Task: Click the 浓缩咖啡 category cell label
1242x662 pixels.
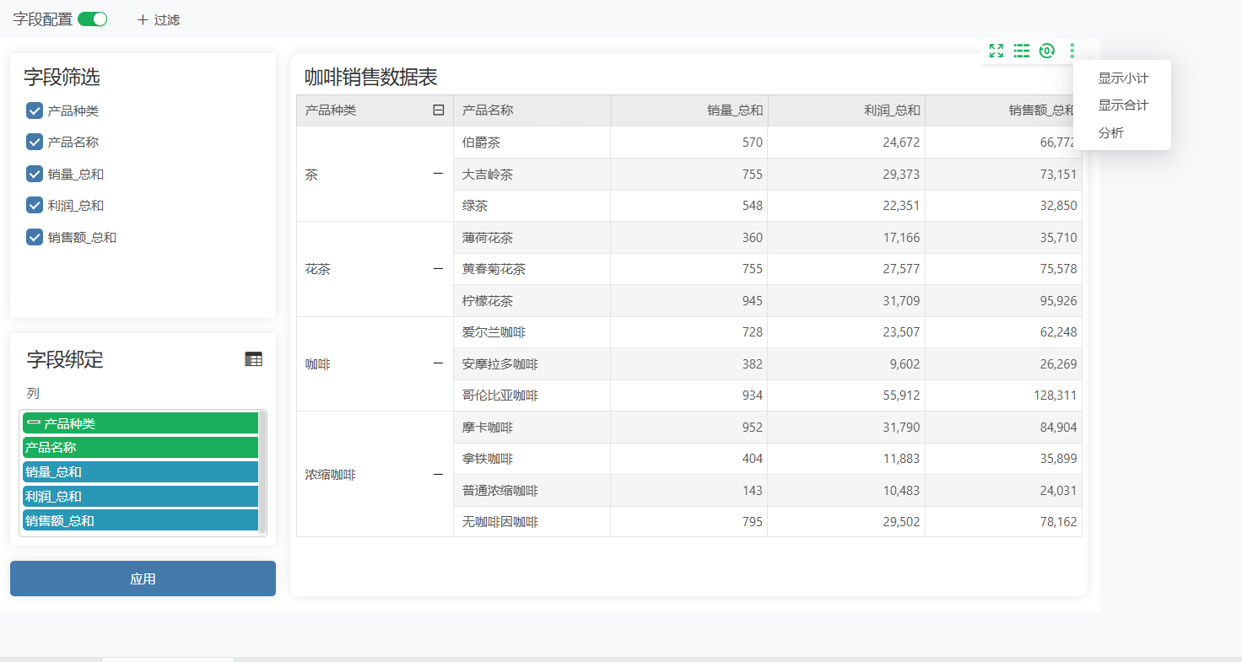Action: (330, 475)
